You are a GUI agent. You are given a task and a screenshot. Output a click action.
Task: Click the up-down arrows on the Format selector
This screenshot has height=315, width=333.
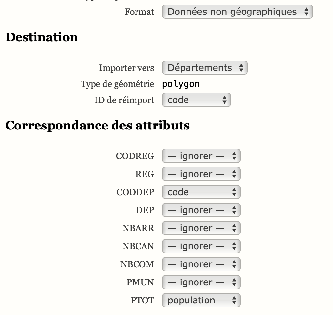(x=306, y=12)
